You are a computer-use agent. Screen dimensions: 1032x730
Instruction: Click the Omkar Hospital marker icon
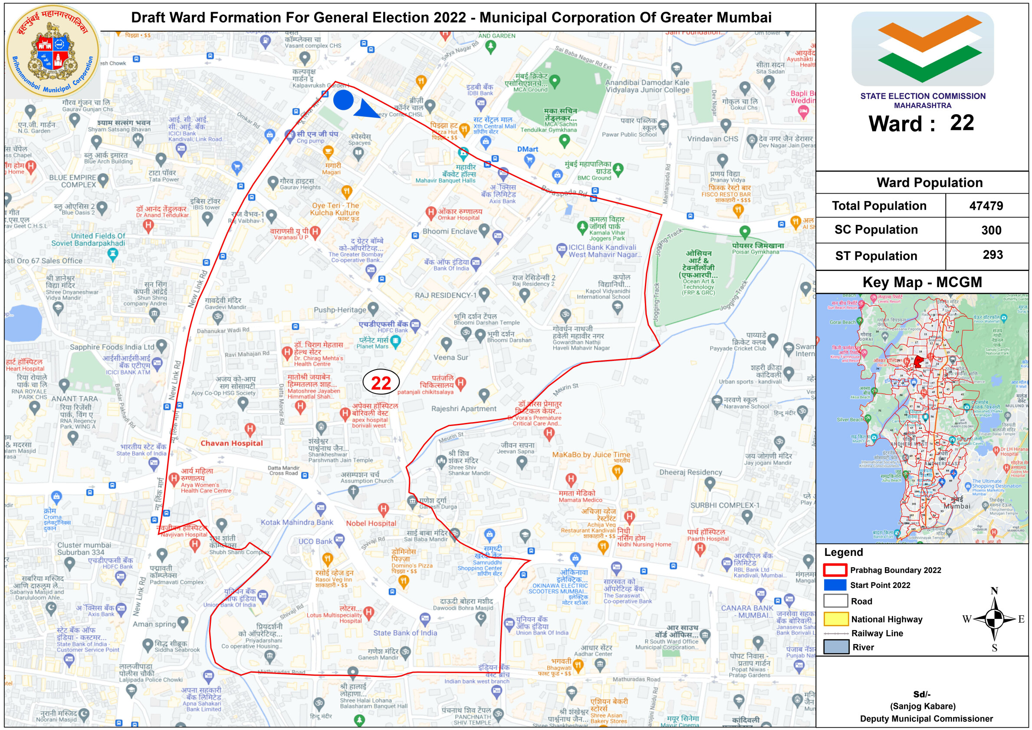click(431, 212)
